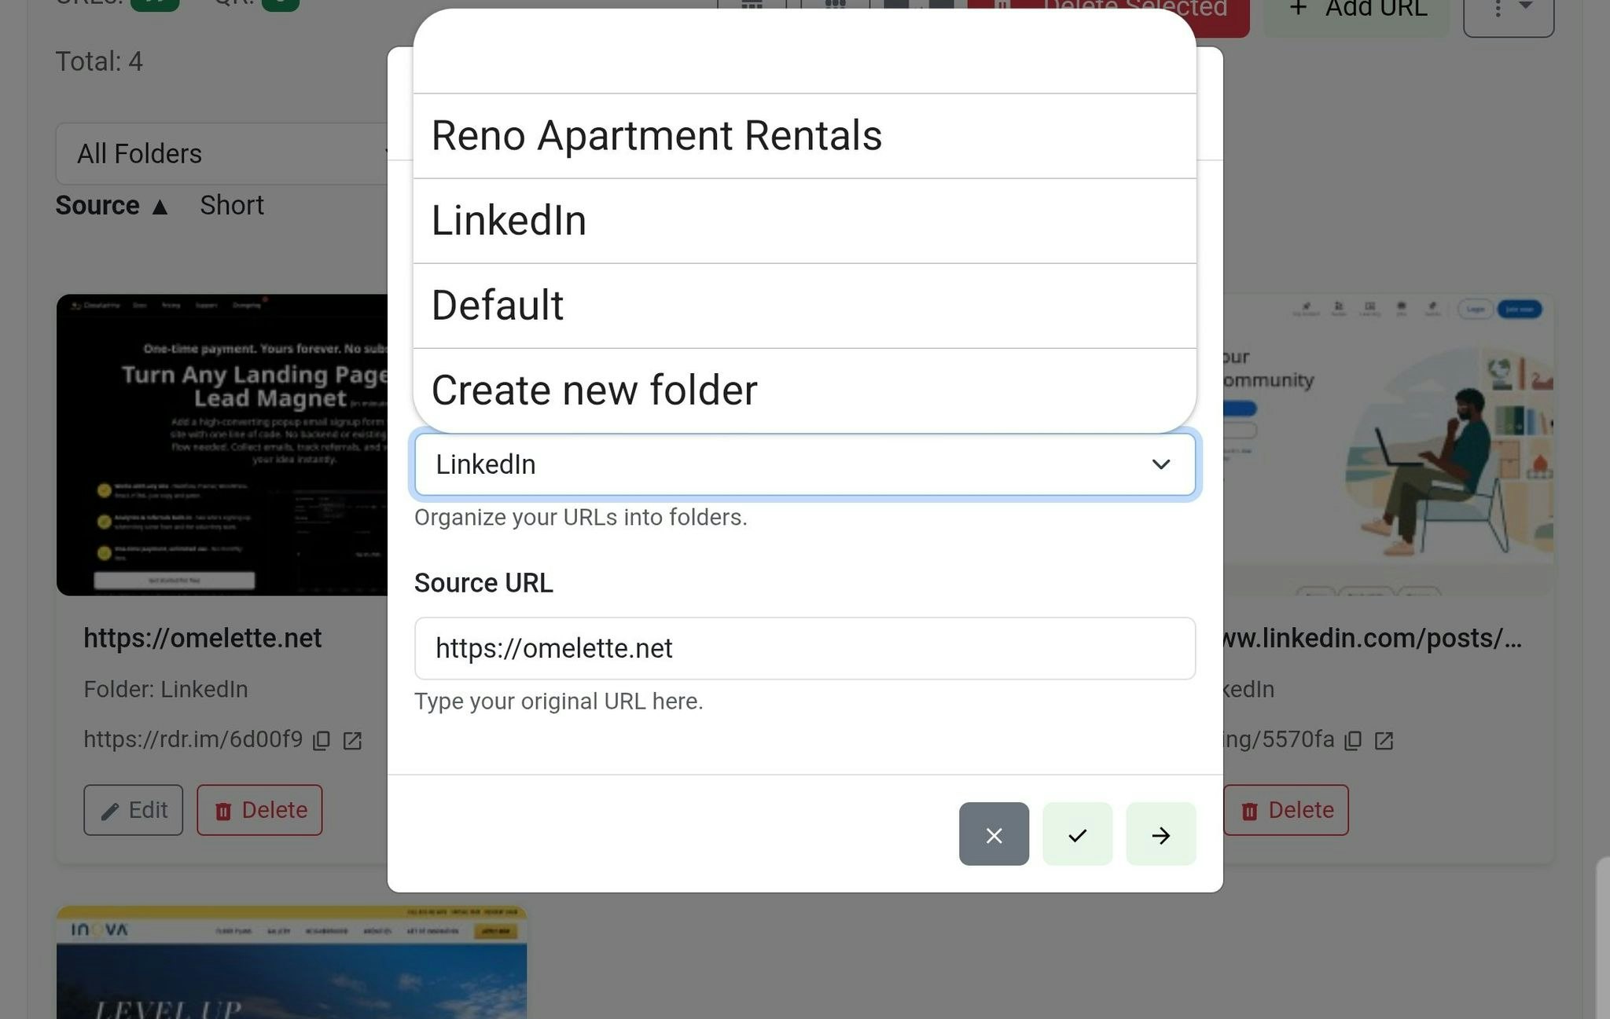This screenshot has width=1610, height=1019.
Task: Open the 5570fa link externally
Action: [1385, 739]
